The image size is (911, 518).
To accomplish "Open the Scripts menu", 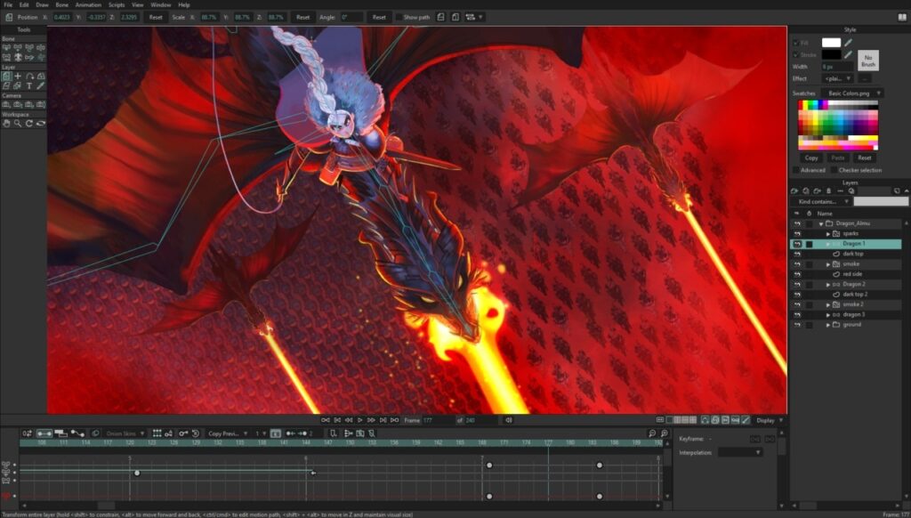I will pos(117,4).
